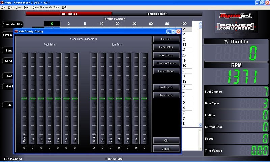Click Ign Trim Neutral slider handle

click(x=94, y=98)
